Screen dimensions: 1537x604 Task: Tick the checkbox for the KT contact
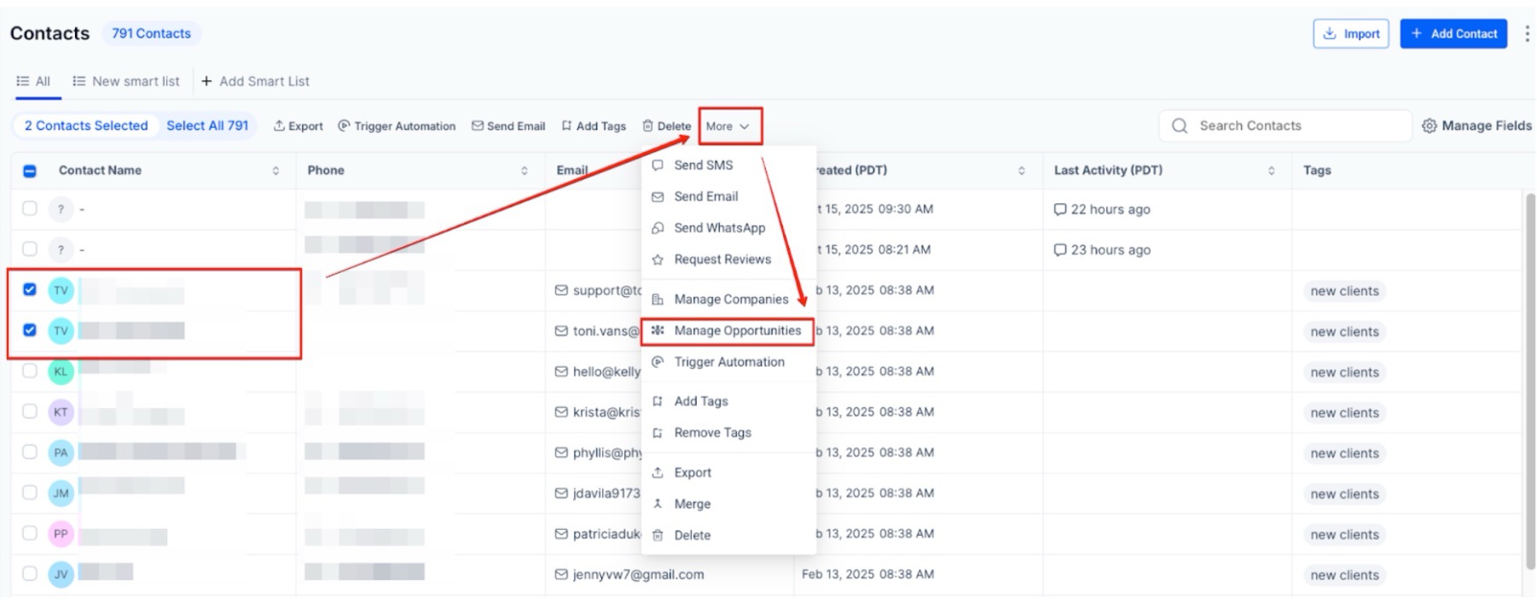[x=30, y=412]
